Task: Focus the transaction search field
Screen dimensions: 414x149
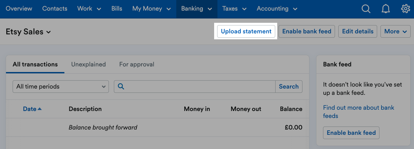Action: (200, 87)
